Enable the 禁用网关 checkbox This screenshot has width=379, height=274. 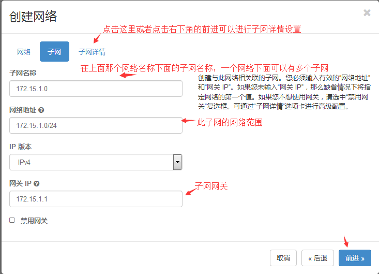coord(12,220)
